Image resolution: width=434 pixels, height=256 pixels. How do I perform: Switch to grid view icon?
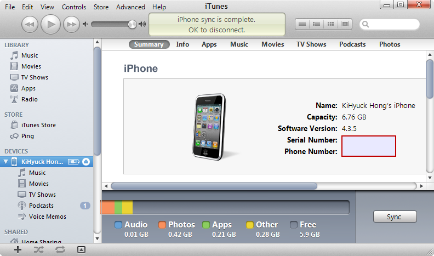click(330, 24)
